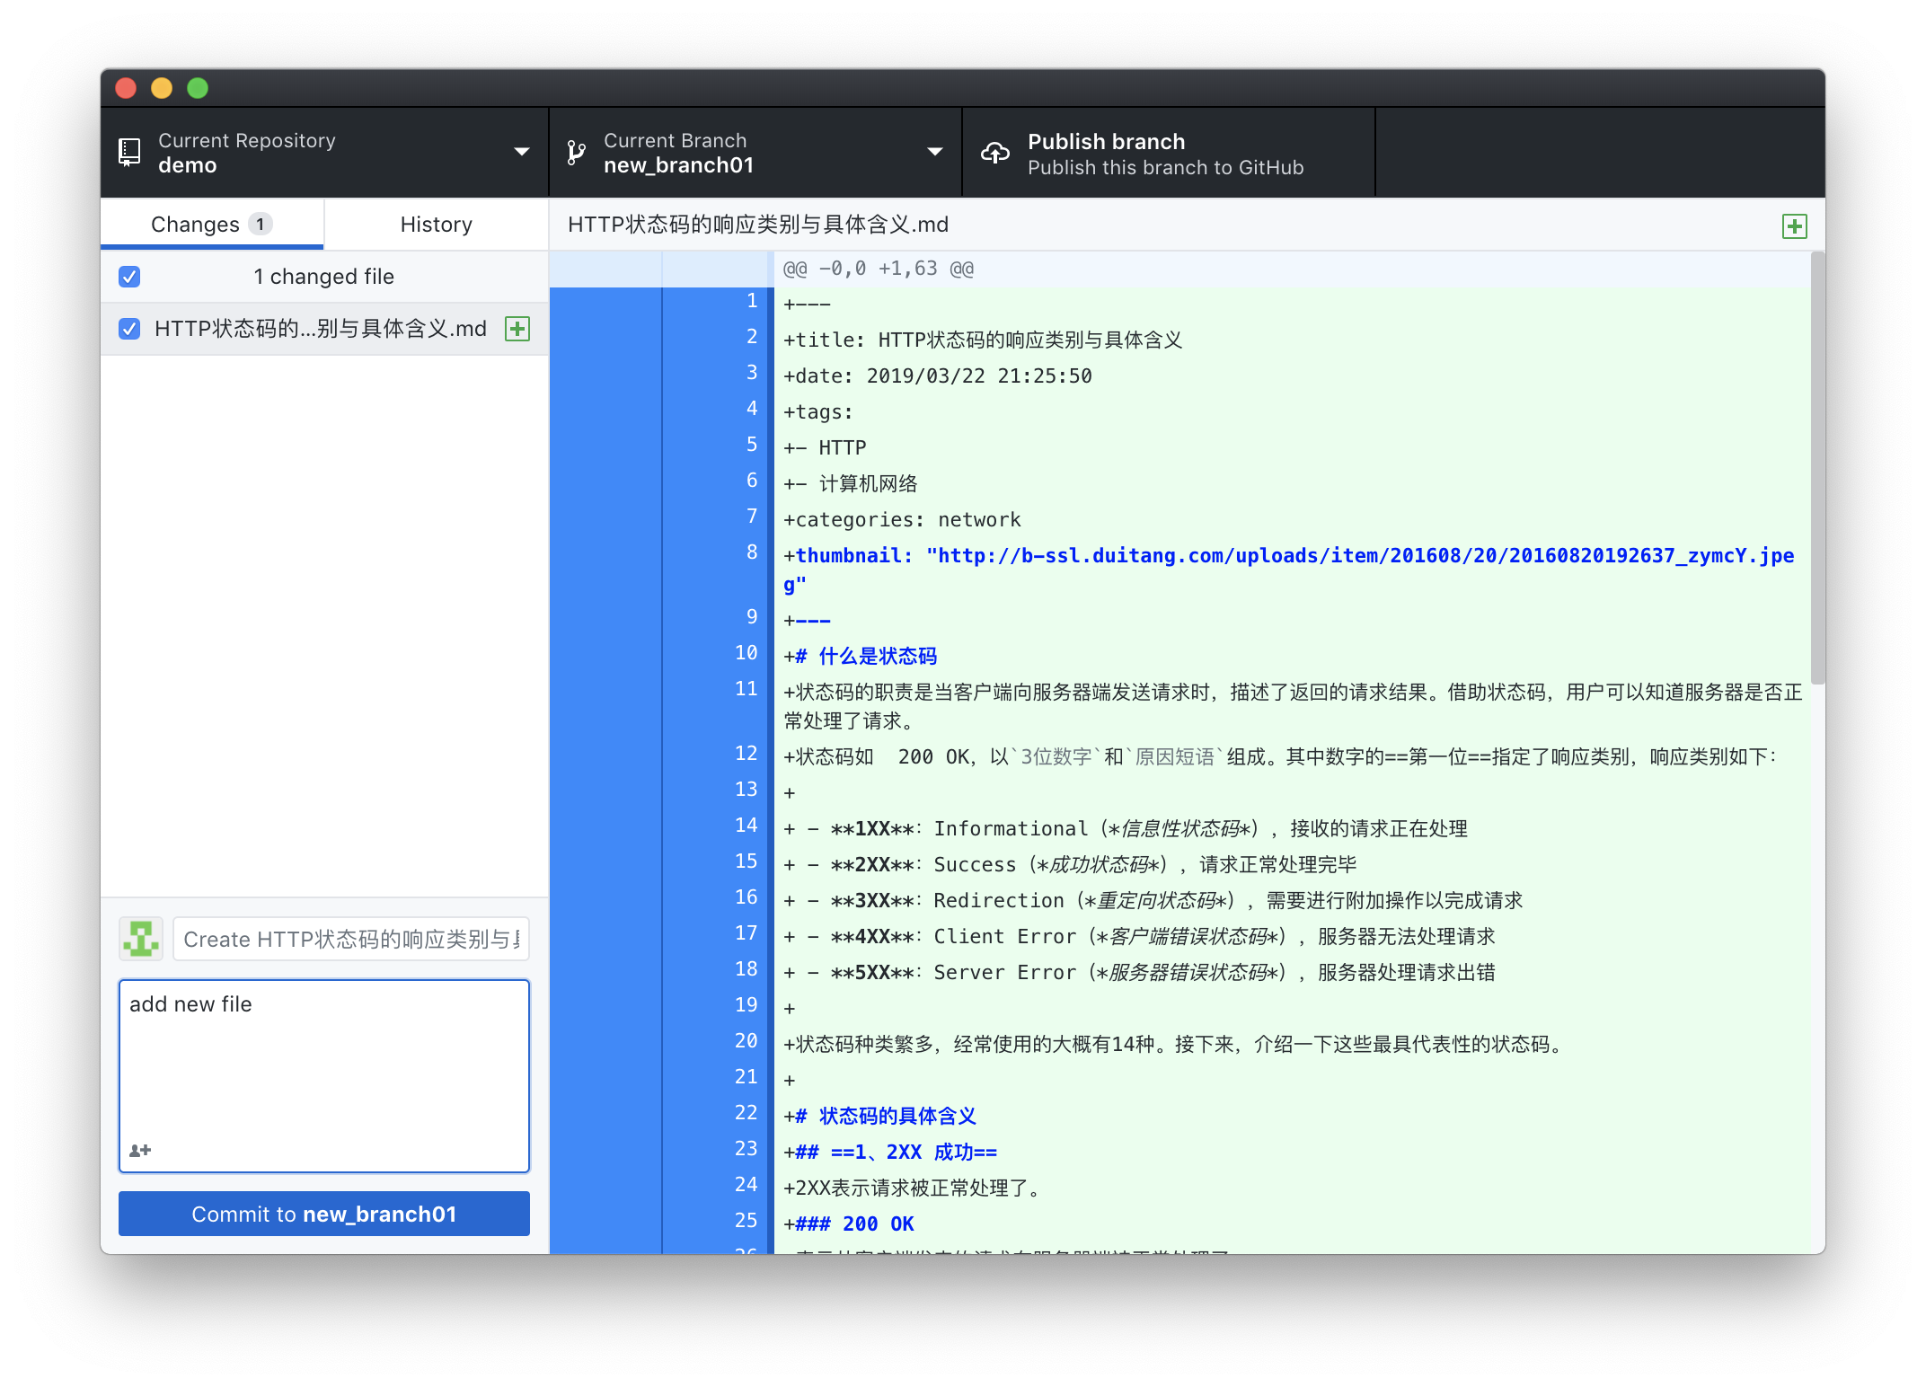Toggle selection of diff line 10
This screenshot has height=1387, width=1926.
click(x=718, y=653)
